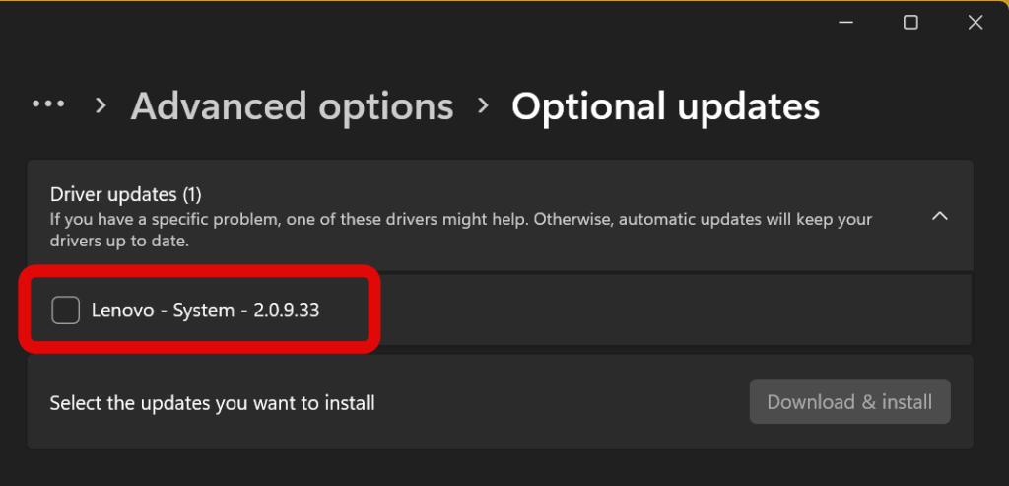The width and height of the screenshot is (1009, 486).
Task: Close the Settings window
Action: 975,22
